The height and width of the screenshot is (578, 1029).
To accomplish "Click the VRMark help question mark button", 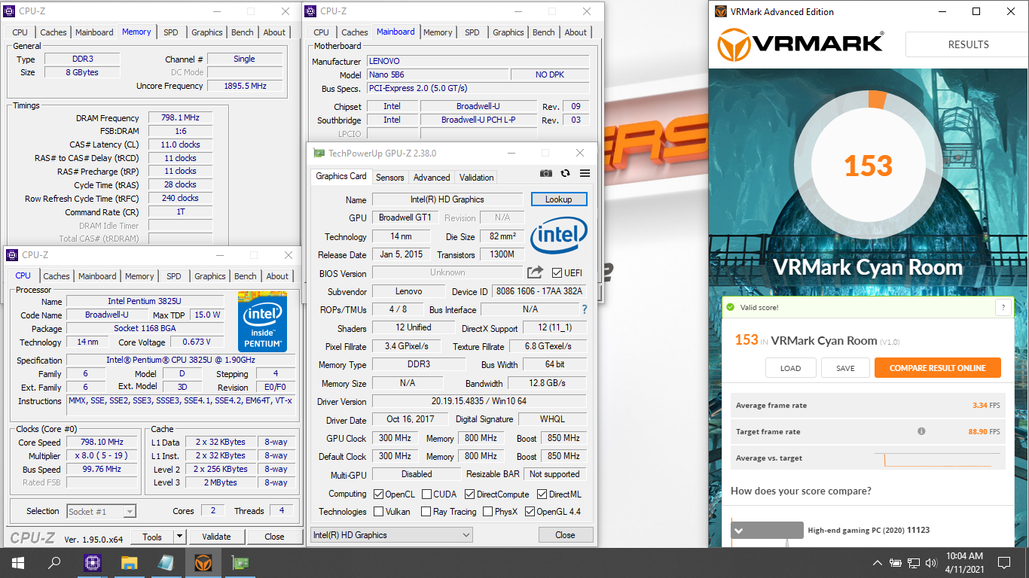I will [x=1003, y=307].
